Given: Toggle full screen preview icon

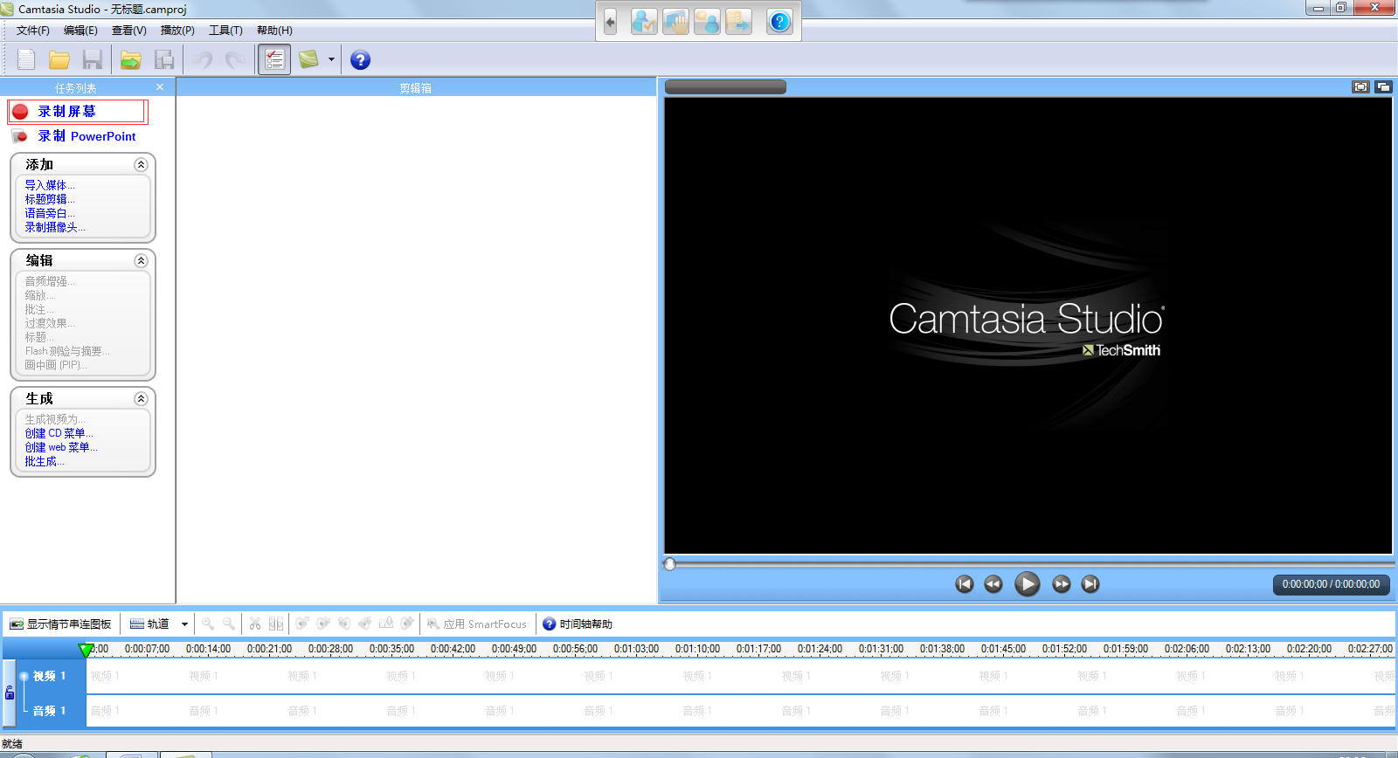Looking at the screenshot, I should pyautogui.click(x=1360, y=86).
